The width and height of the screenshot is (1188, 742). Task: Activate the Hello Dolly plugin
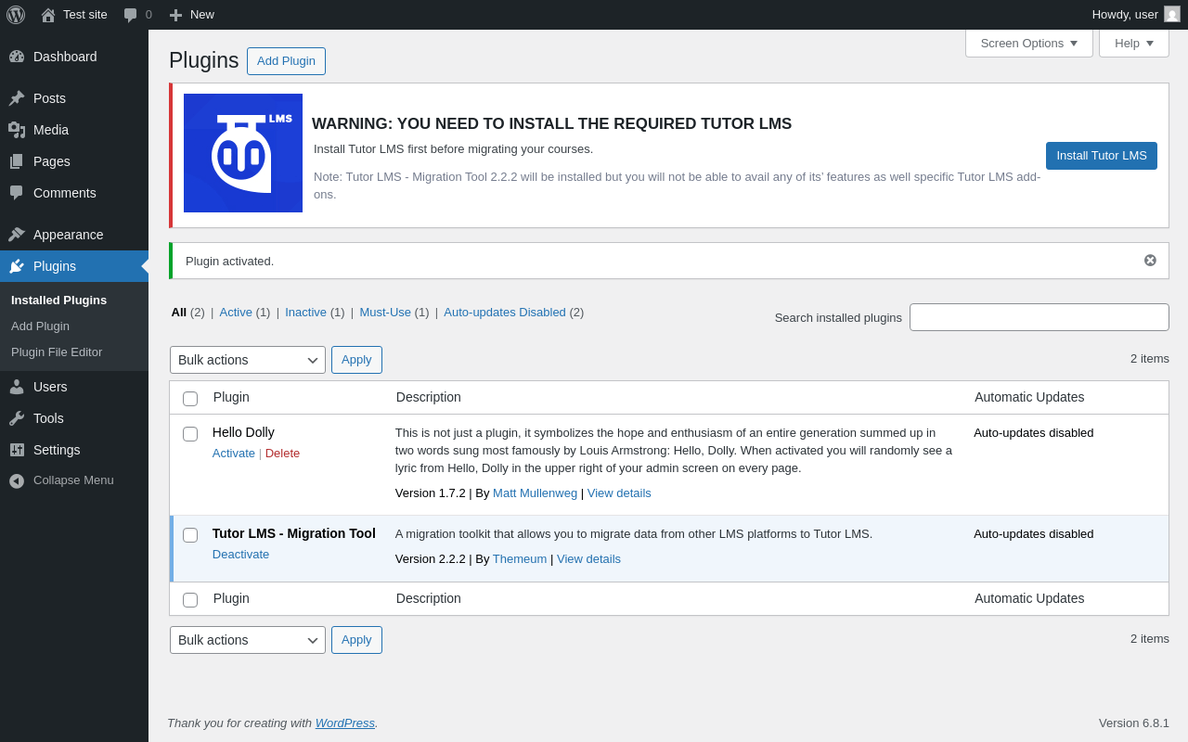[234, 453]
